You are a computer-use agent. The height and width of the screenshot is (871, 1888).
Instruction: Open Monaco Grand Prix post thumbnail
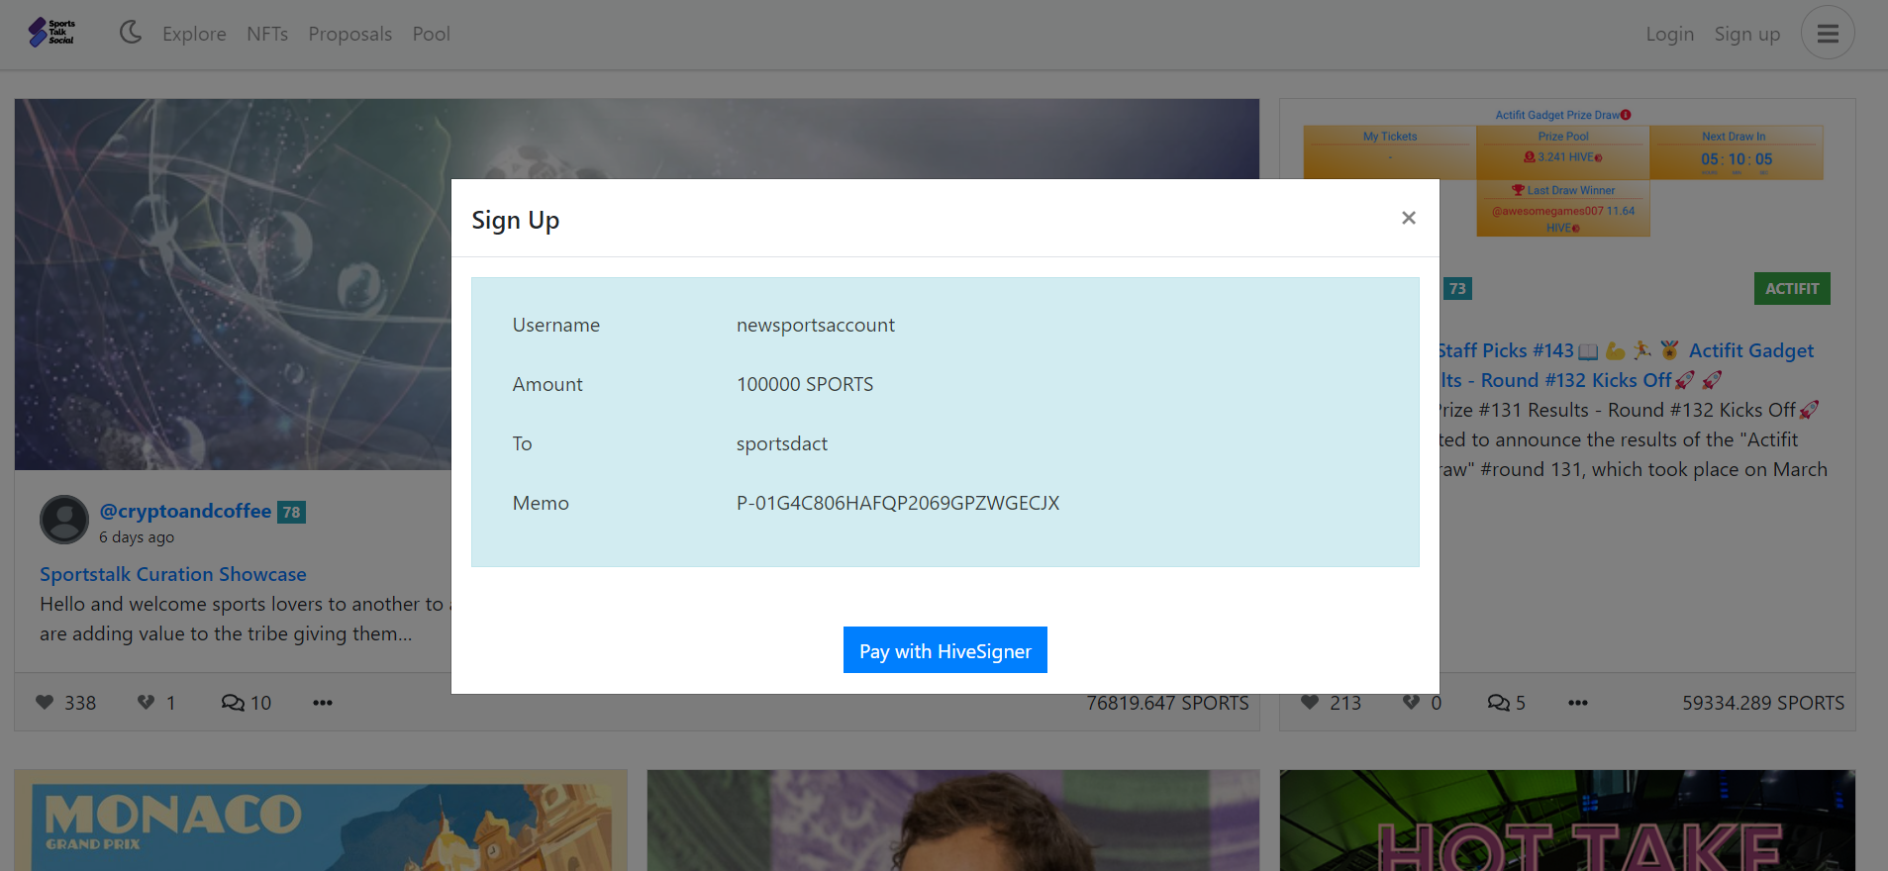click(x=321, y=821)
